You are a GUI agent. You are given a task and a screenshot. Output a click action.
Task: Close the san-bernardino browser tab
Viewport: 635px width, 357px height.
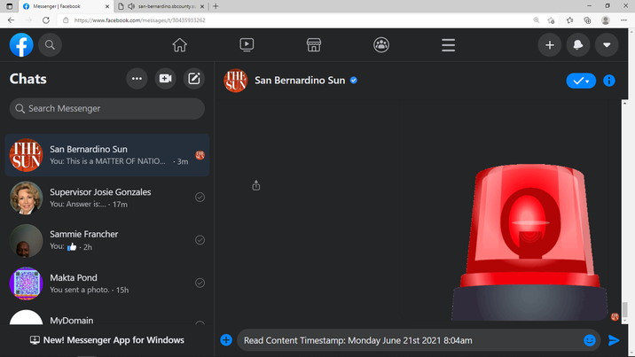point(202,6)
